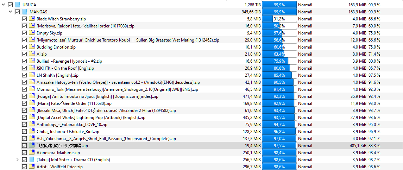Screen dimensions: 403x170
Task: Select file name JSKHTK - On the Roof [Eng].zip
Action: 65,68
